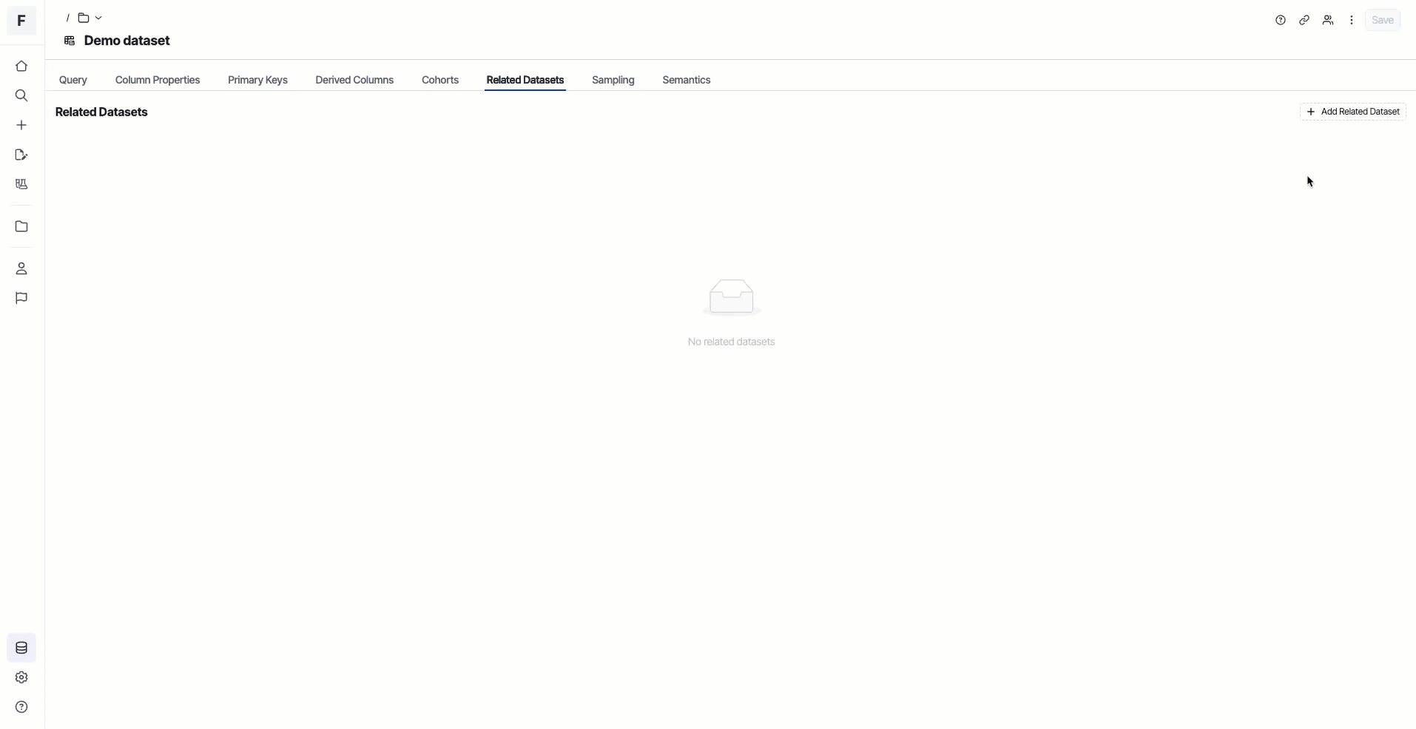The width and height of the screenshot is (1416, 729).
Task: Open the flask experiments icon in sidebar
Action: pyautogui.click(x=21, y=185)
